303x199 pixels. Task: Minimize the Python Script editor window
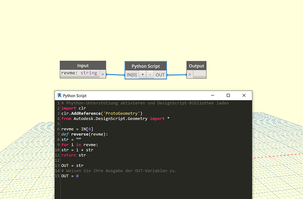click(x=213, y=95)
